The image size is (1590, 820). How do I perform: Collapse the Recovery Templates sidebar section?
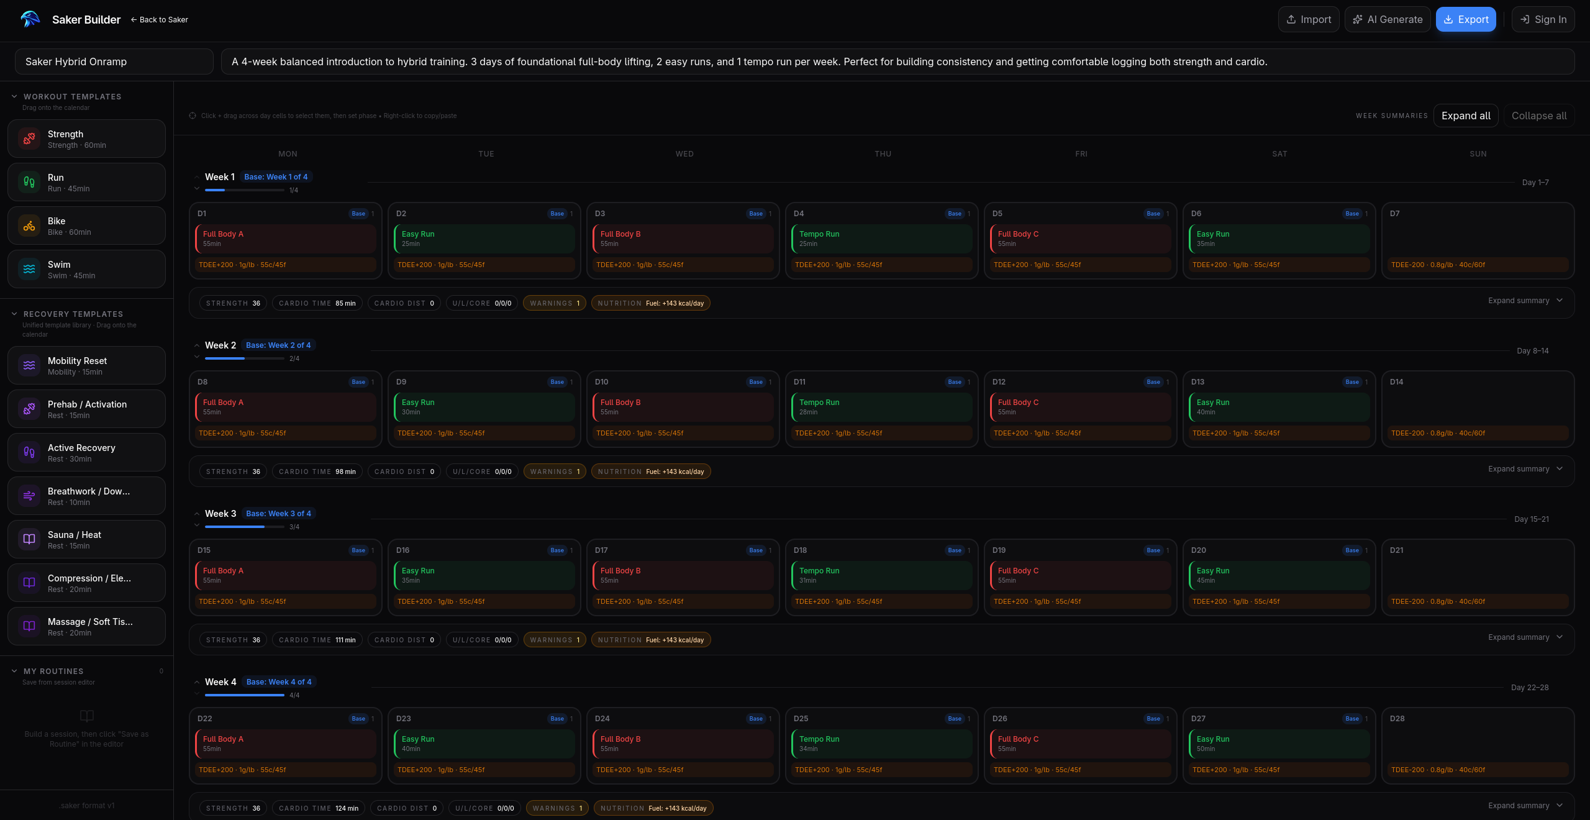[13, 314]
